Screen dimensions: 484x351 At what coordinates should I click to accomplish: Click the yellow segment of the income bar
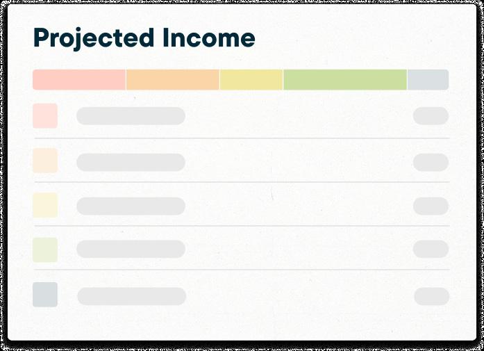(251, 80)
